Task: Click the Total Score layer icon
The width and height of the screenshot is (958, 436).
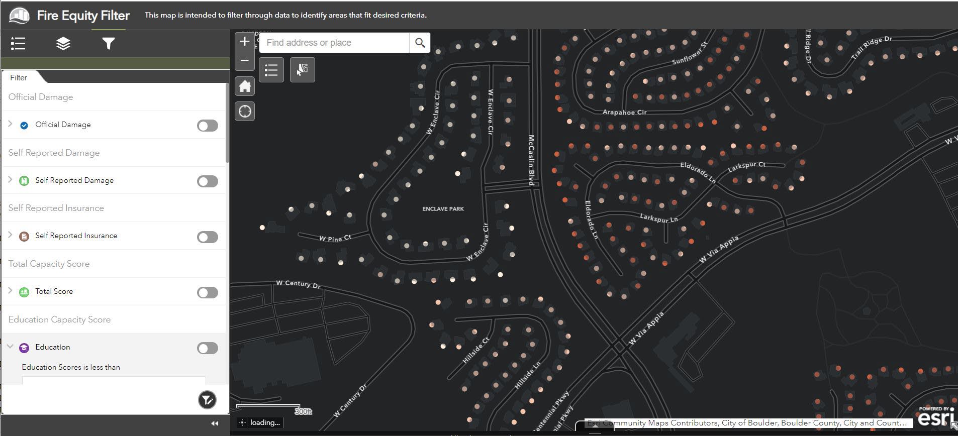Action: [x=24, y=292]
